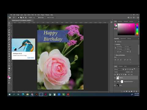This screenshot has height=110, width=147.
Task: Add layer mask icon
Action: (x=126, y=91)
